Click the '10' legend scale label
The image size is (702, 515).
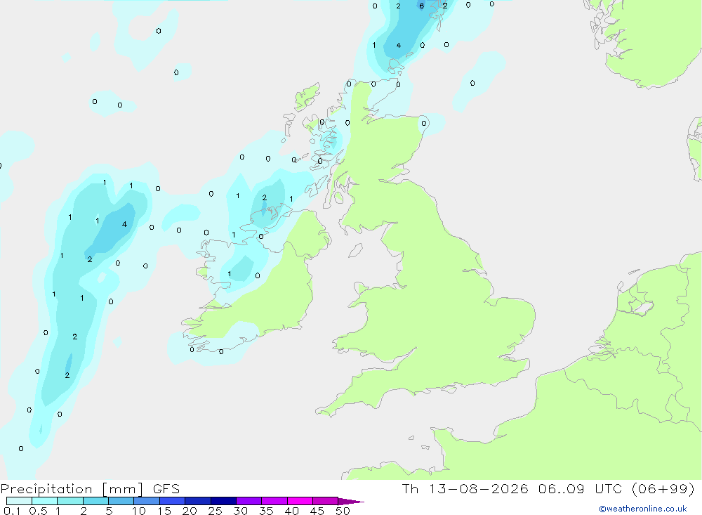pos(138,511)
